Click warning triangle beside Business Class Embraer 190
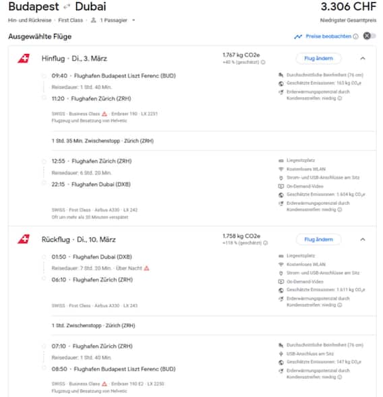383x397 pixels. coord(105,114)
